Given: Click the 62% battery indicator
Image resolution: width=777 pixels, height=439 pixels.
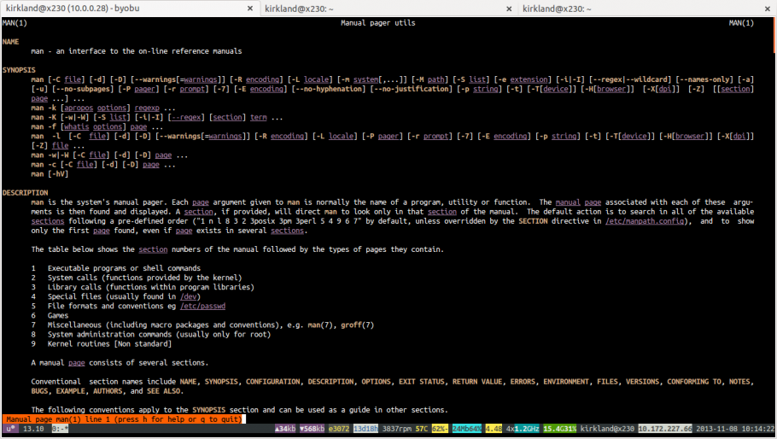Looking at the screenshot, I should click(x=441, y=429).
